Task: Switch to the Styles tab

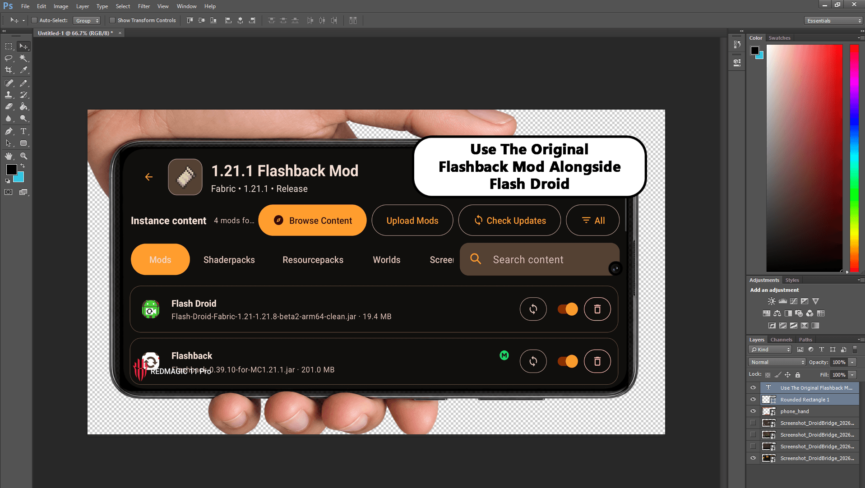Action: point(792,280)
